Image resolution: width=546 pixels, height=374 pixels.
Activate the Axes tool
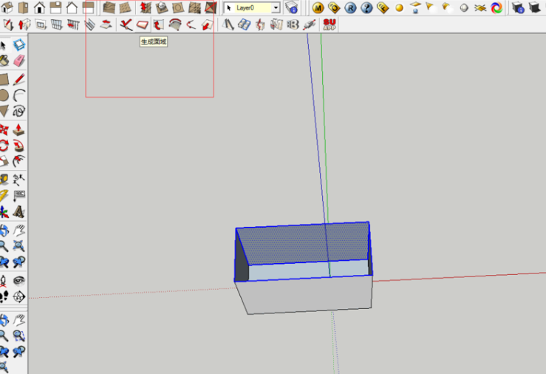(4, 211)
